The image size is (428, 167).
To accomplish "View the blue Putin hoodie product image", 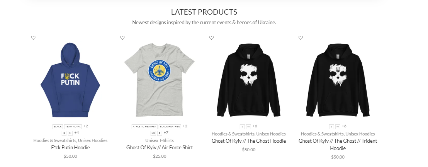I will 70,80.
